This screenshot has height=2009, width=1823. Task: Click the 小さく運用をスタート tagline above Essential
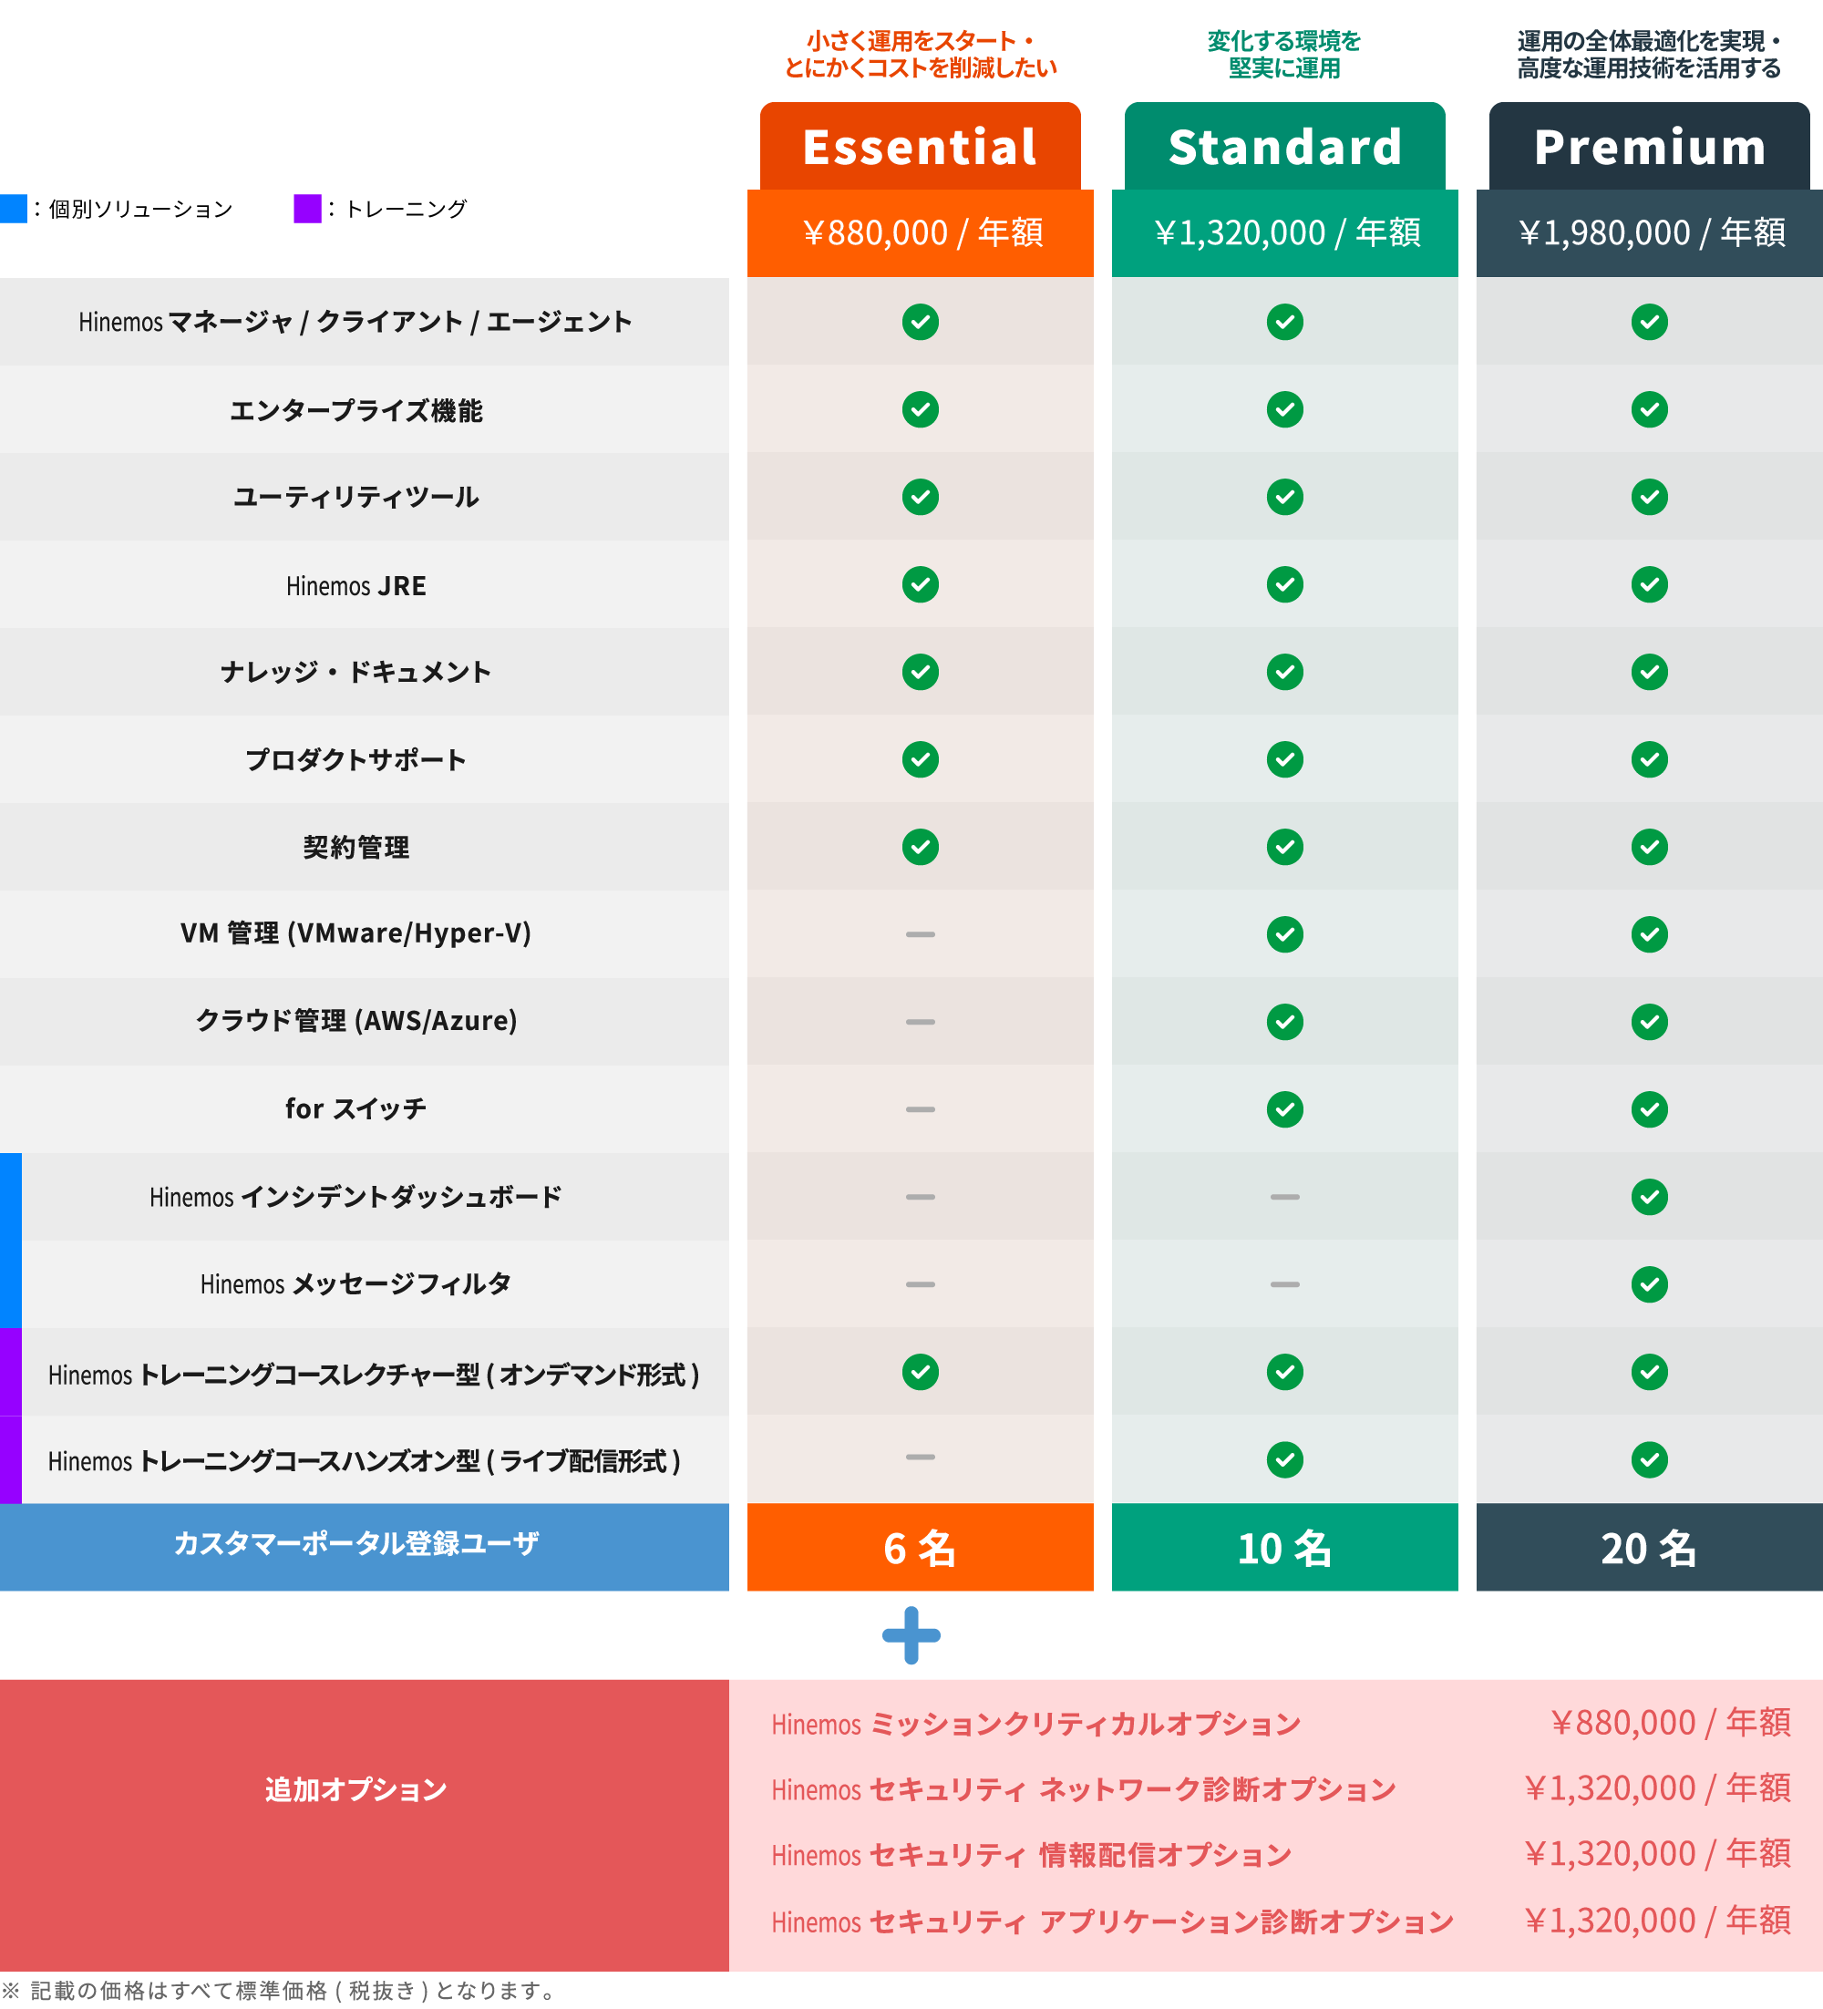(920, 55)
